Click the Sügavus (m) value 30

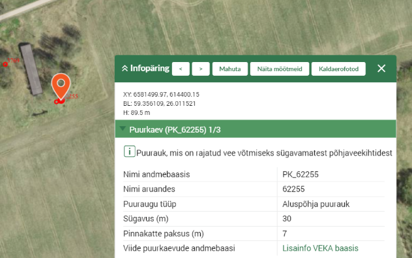tap(287, 219)
